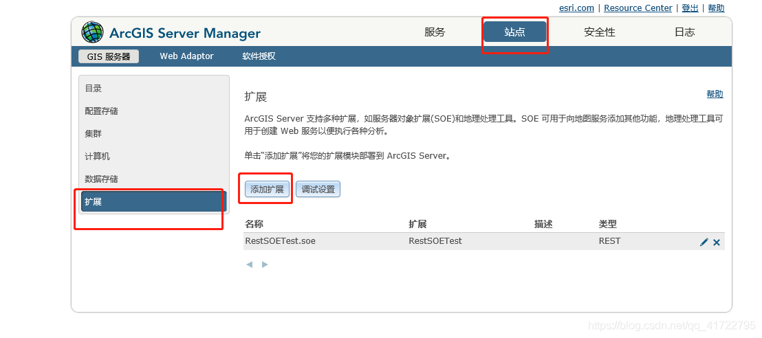Screen dimensions: 762x338
Task: Open the Resource Center link
Action: click(x=638, y=8)
